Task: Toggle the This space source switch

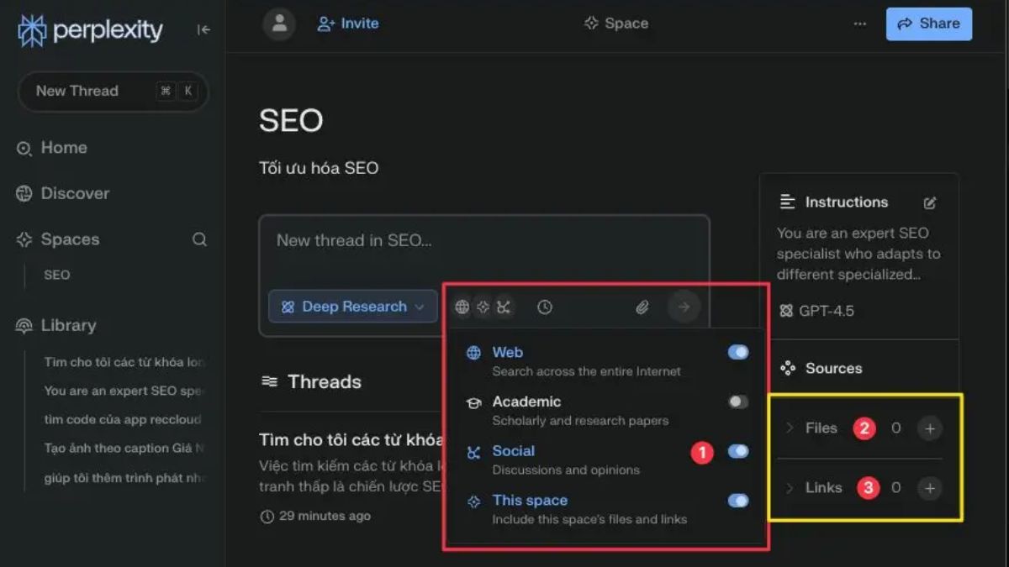Action: pos(738,501)
